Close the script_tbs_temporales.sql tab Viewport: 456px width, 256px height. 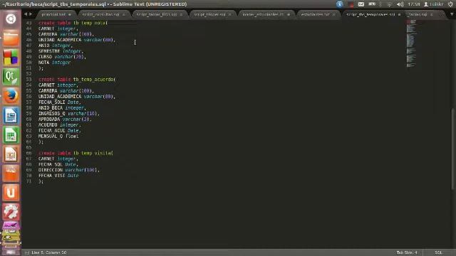click(x=399, y=14)
